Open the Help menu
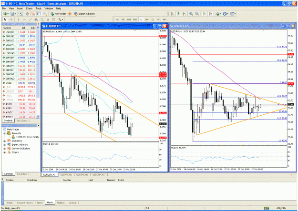The height and width of the screenshot is (211, 298). [x=59, y=9]
